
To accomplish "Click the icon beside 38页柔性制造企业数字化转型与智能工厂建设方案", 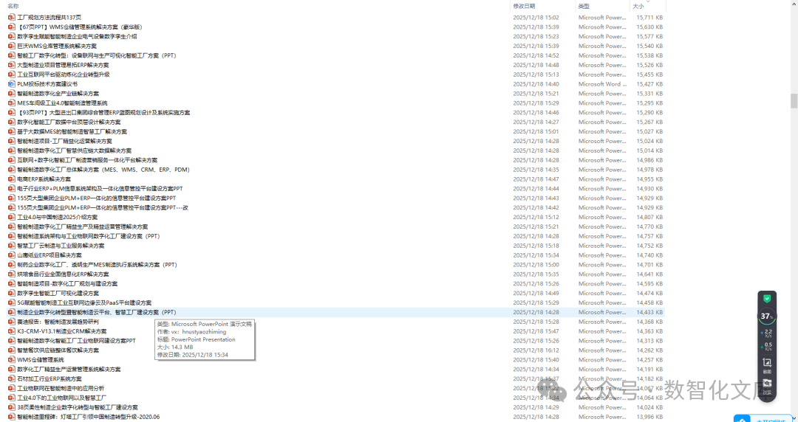I will (x=12, y=407).
